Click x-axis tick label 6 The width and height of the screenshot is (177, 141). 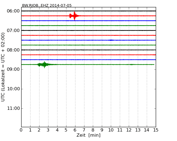[75, 130]
